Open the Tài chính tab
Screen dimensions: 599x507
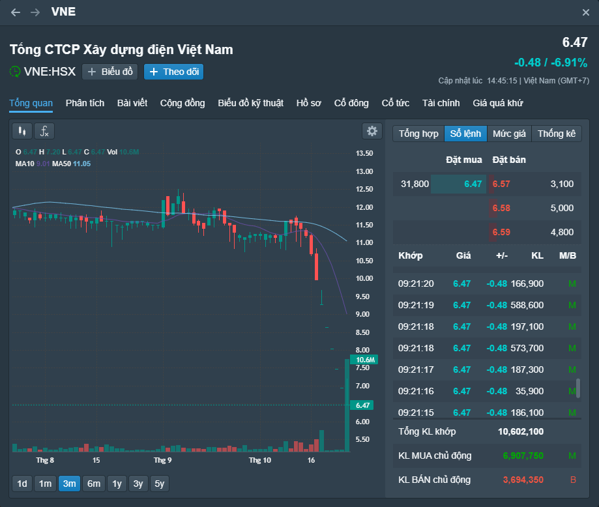point(441,103)
